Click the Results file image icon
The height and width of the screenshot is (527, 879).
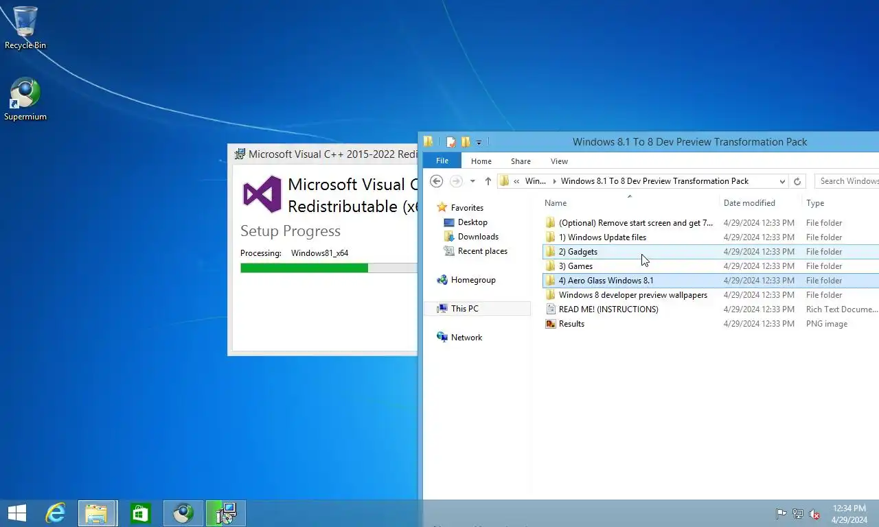[x=550, y=324]
